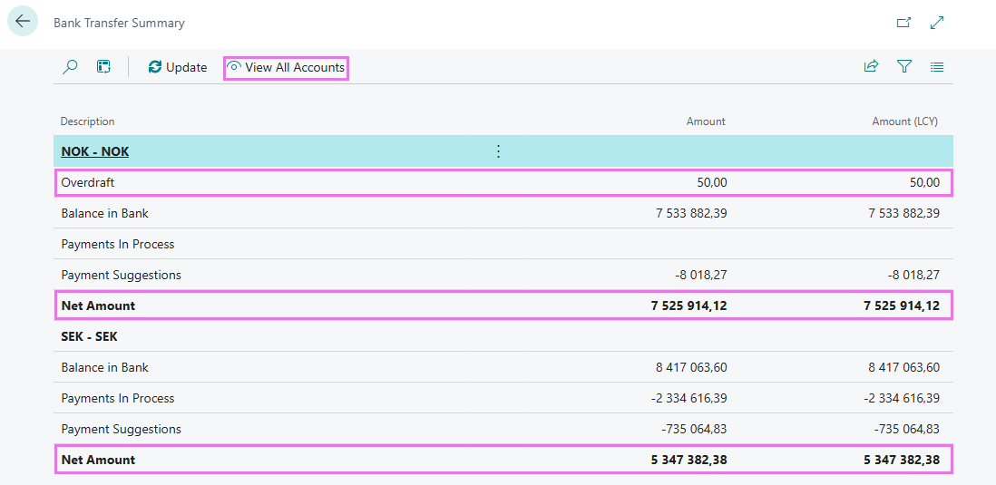
Task: Select the SEK - SEK row
Action: coord(503,336)
